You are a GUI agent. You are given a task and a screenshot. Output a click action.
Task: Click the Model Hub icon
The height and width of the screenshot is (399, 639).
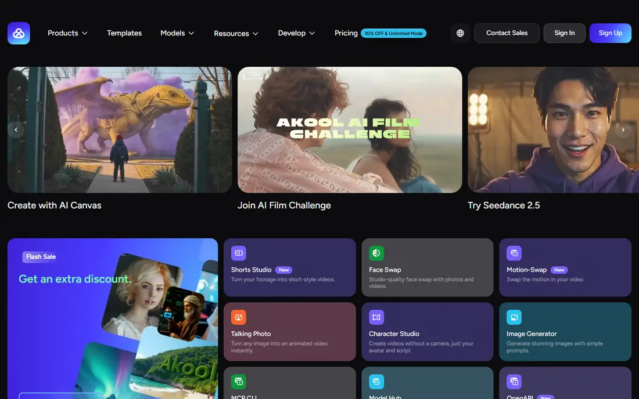[376, 382]
